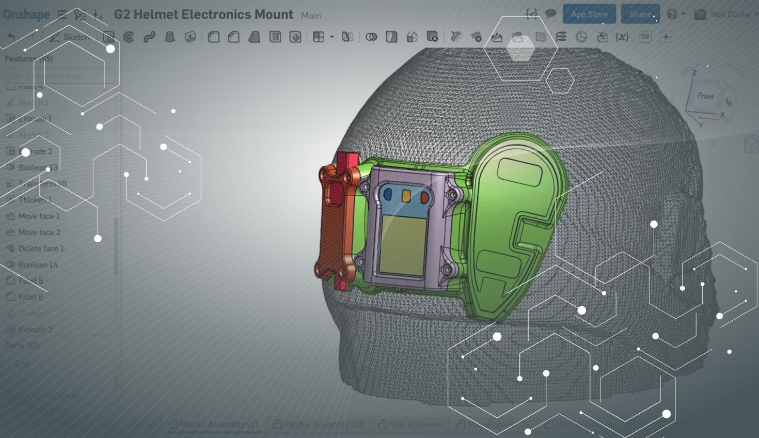The width and height of the screenshot is (759, 438).
Task: Select the Sweep tool icon
Action: pos(149,37)
